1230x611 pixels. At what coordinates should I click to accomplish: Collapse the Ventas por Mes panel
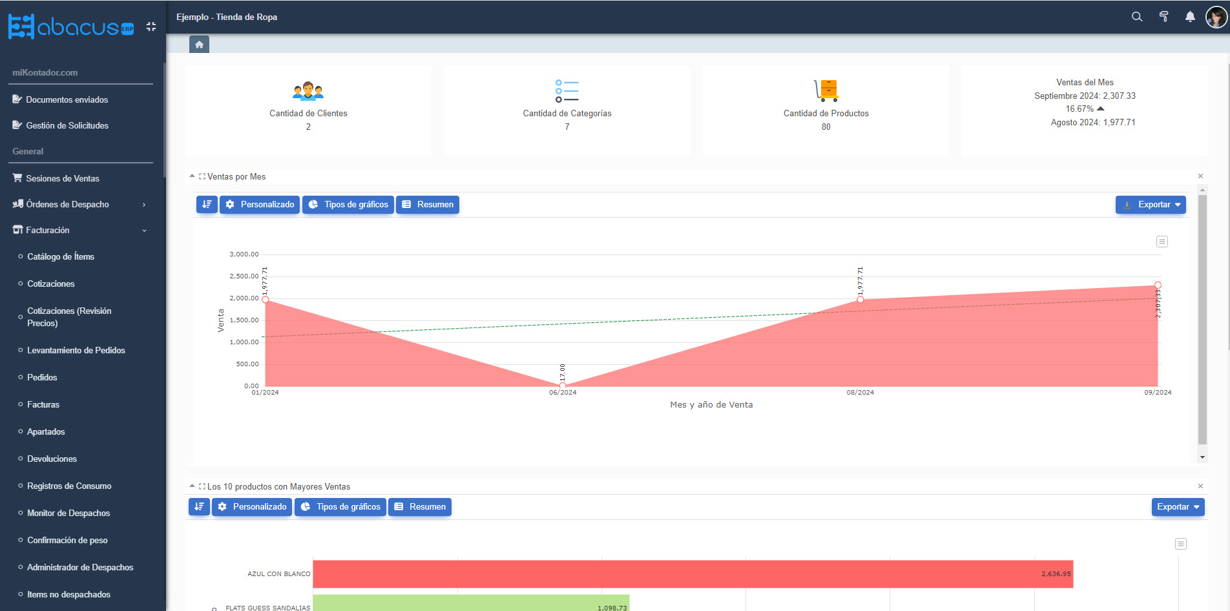tap(192, 176)
